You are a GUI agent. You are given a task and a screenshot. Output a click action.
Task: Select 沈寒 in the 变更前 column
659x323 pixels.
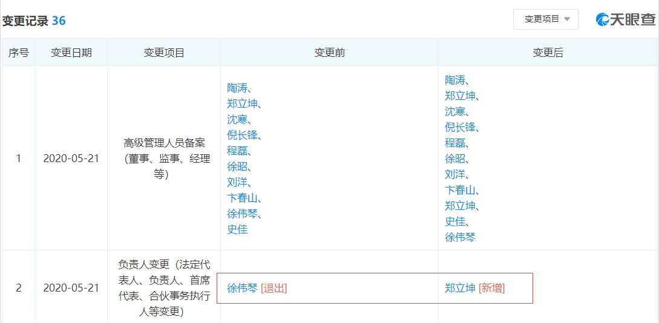point(237,119)
